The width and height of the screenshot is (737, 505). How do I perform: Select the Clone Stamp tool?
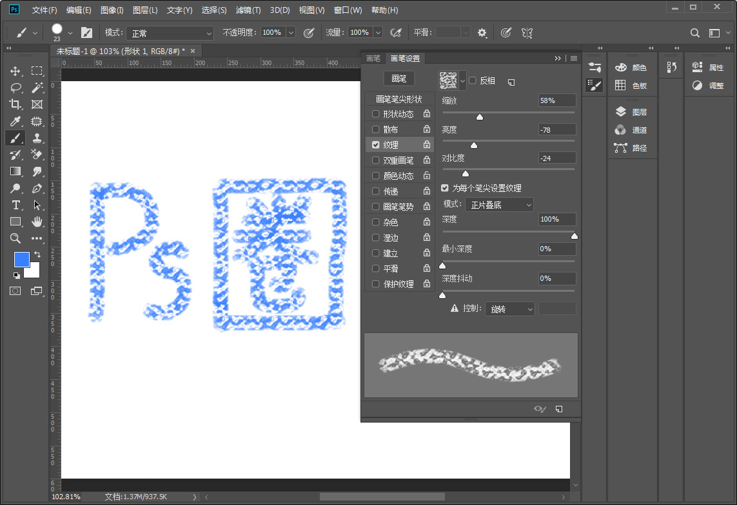coord(37,138)
